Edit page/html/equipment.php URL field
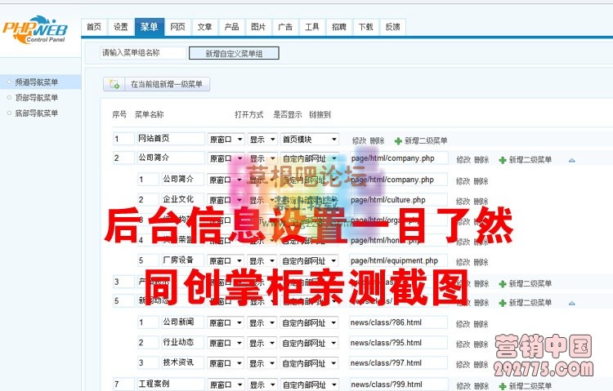 tap(398, 261)
